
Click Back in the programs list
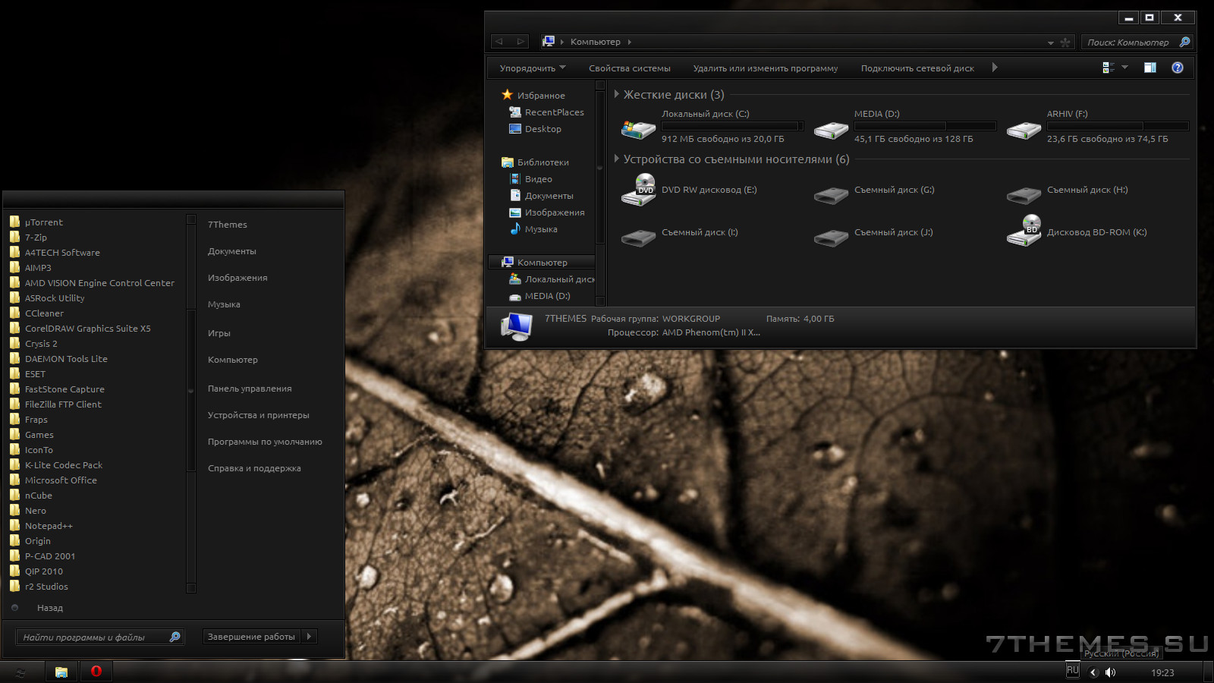pyautogui.click(x=50, y=608)
